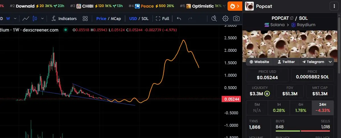Redo chart action arrow
Viewport: 341px width, 138px height.
[190, 19]
